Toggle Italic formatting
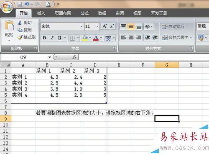The width and height of the screenshot is (209, 154). pyautogui.click(x=52, y=38)
